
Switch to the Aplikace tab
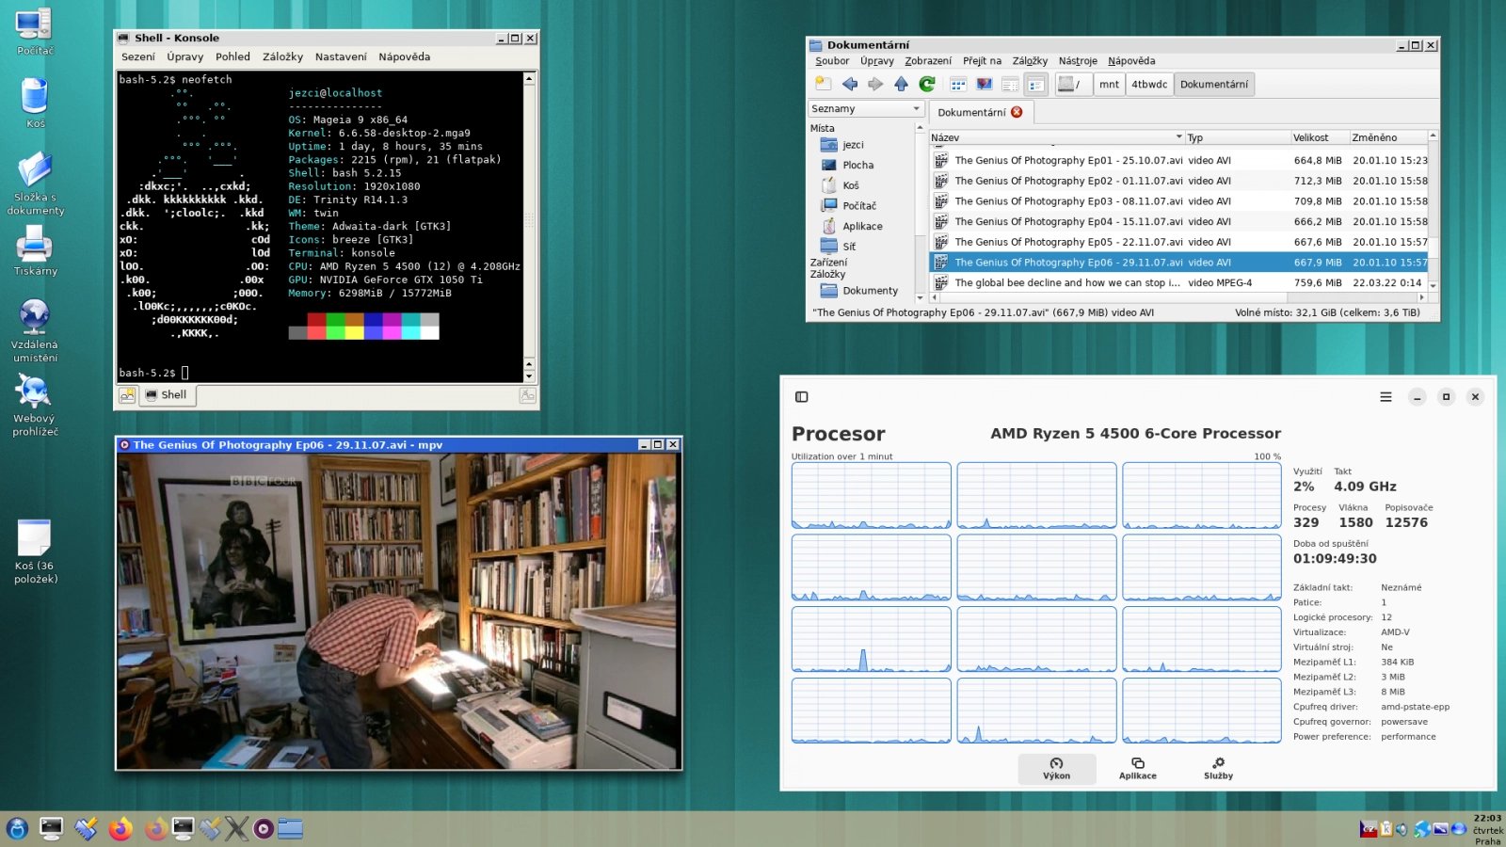[1137, 768]
